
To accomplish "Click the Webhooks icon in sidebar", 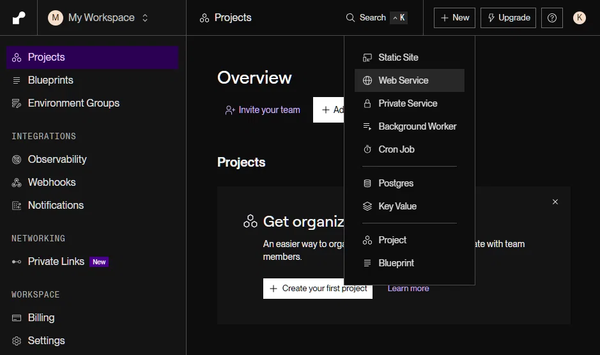I will [x=17, y=183].
